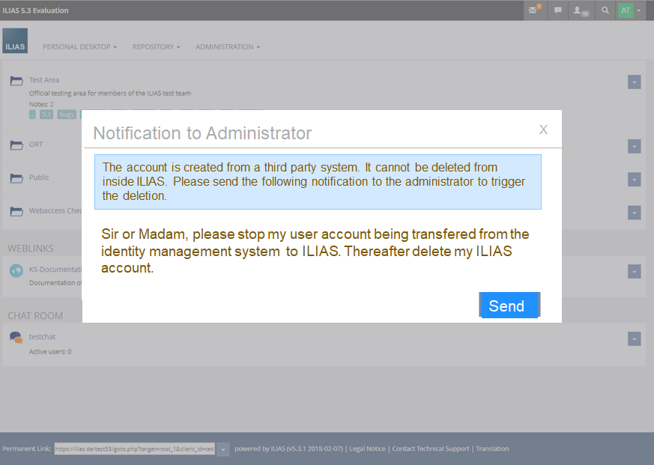Close the Notification to Administrator dialog

coord(543,130)
